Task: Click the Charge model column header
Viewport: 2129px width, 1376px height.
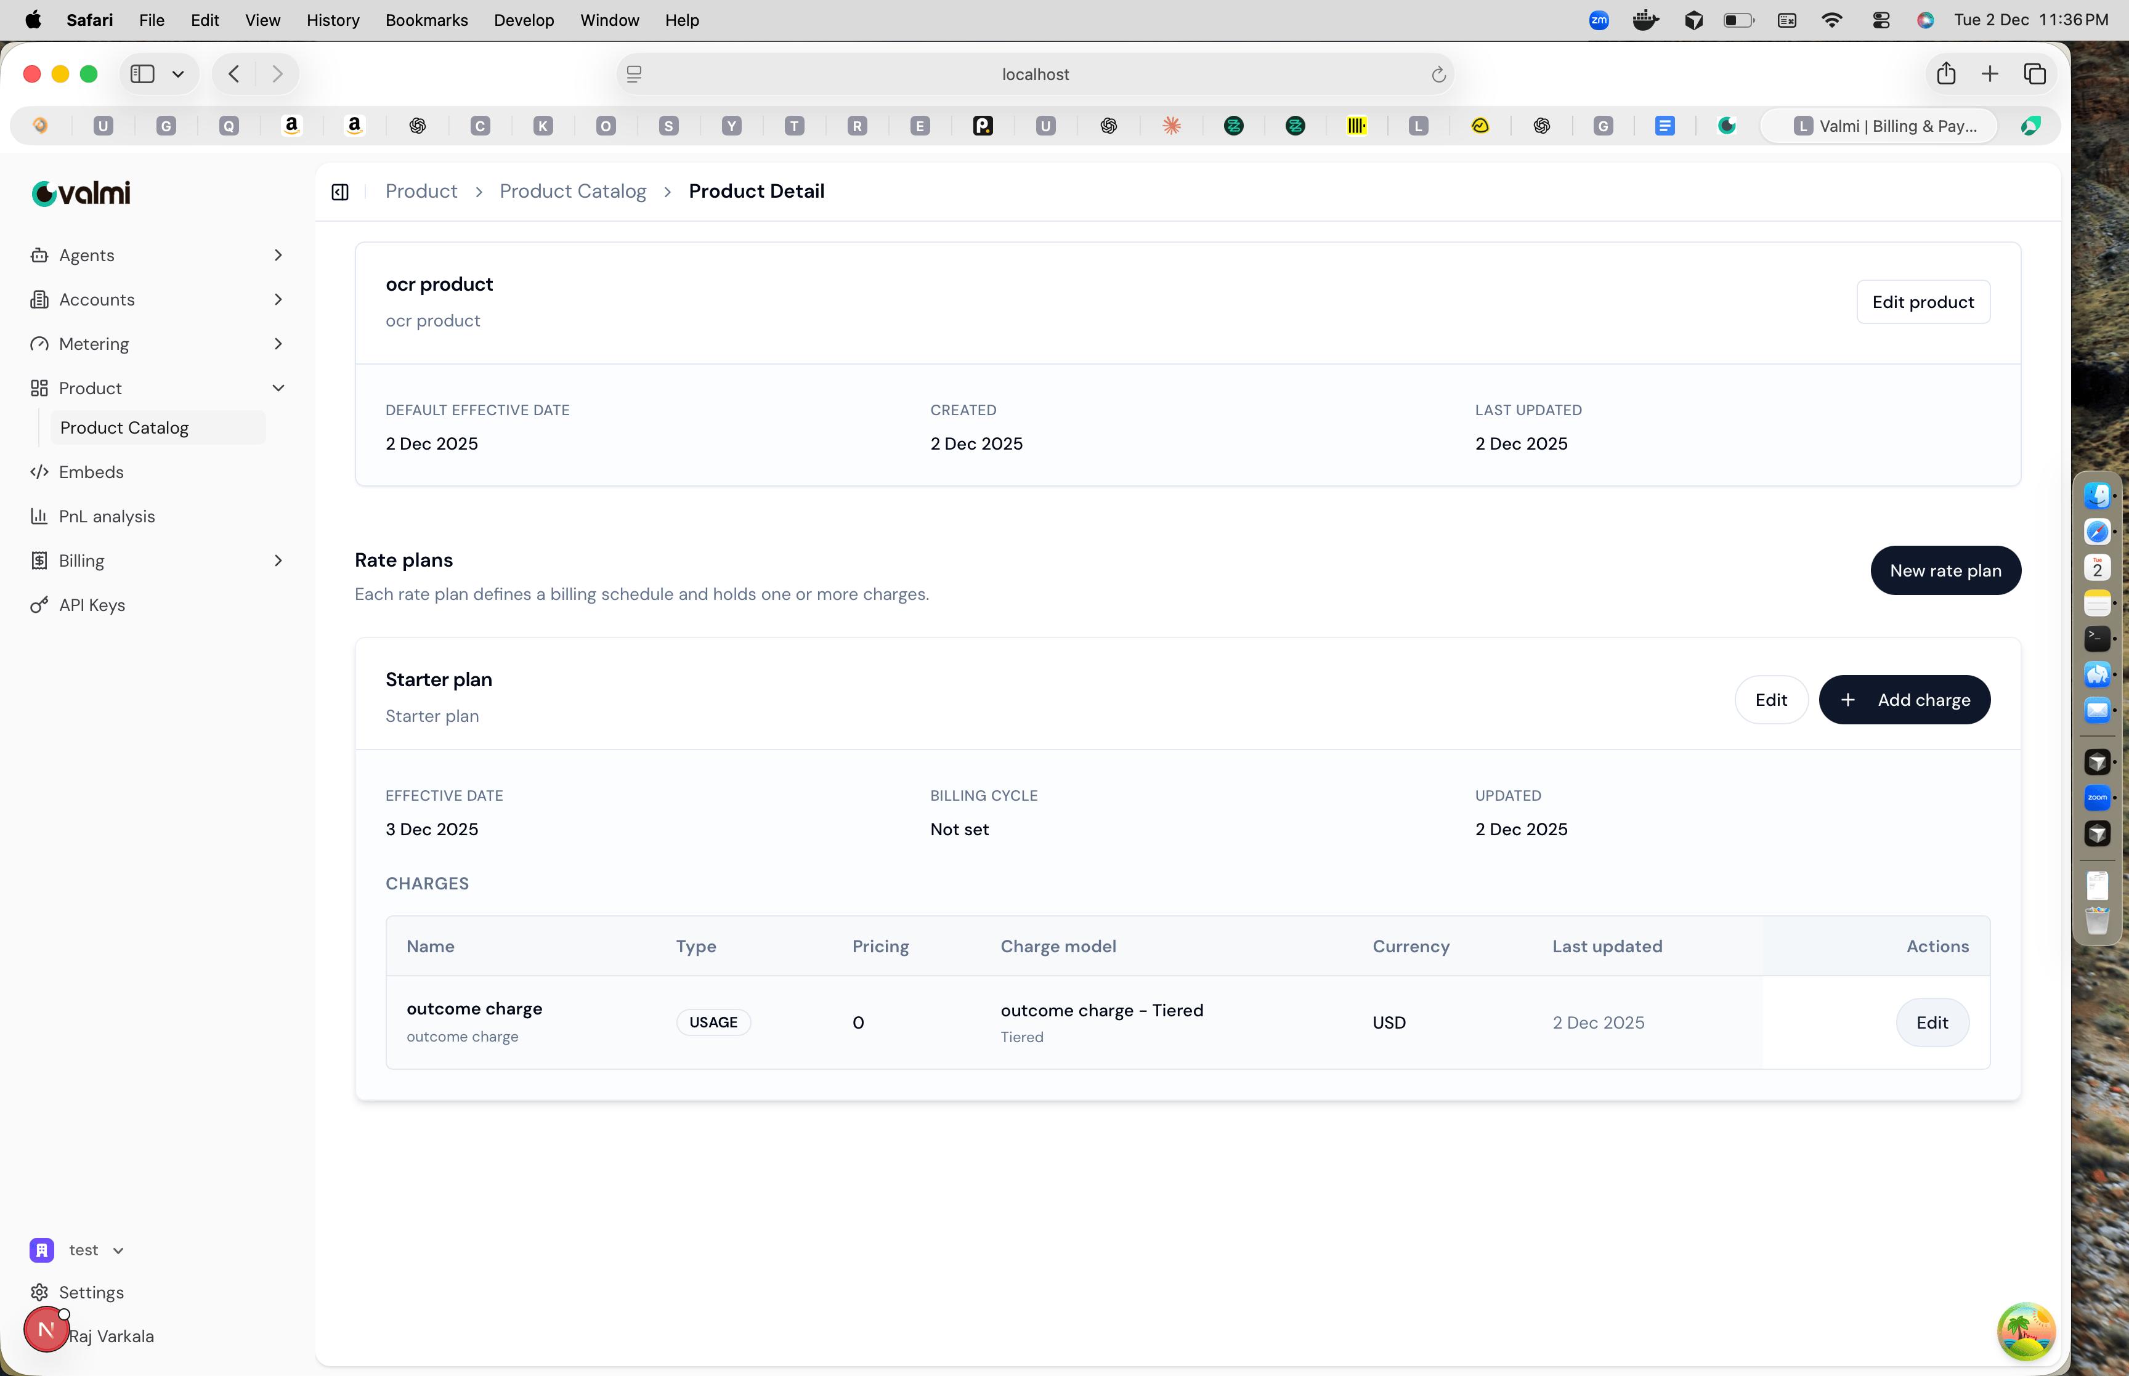Action: click(x=1058, y=946)
